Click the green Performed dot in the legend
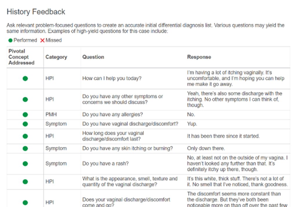The width and height of the screenshot is (297, 207). (10, 40)
